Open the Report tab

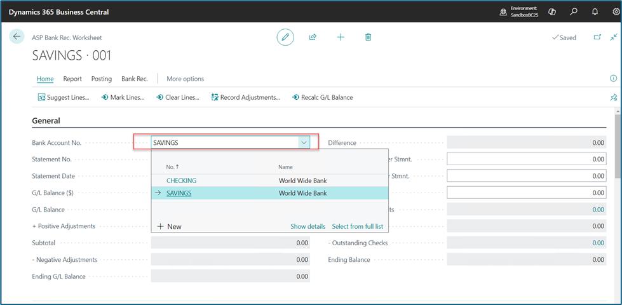pyautogui.click(x=72, y=79)
